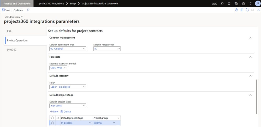Open the notifications bell

tap(229, 4)
